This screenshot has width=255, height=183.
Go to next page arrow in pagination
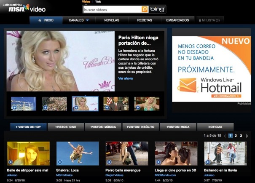tap(247, 136)
